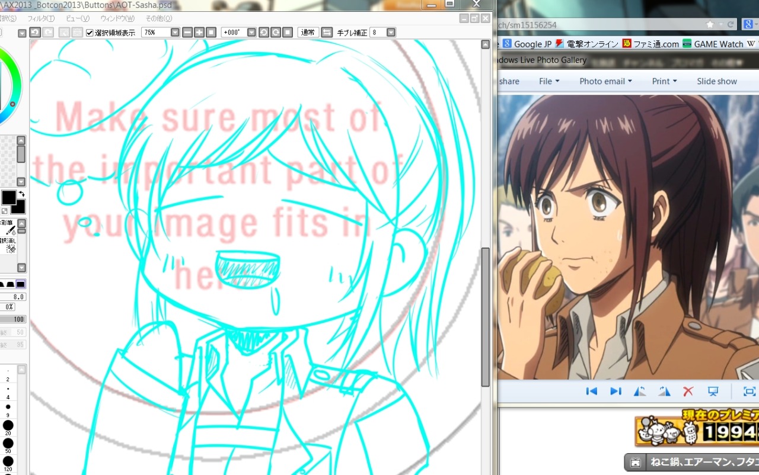The width and height of the screenshot is (759, 475).
Task: Select the 選択消し selection eraser tool
Action: click(8, 245)
